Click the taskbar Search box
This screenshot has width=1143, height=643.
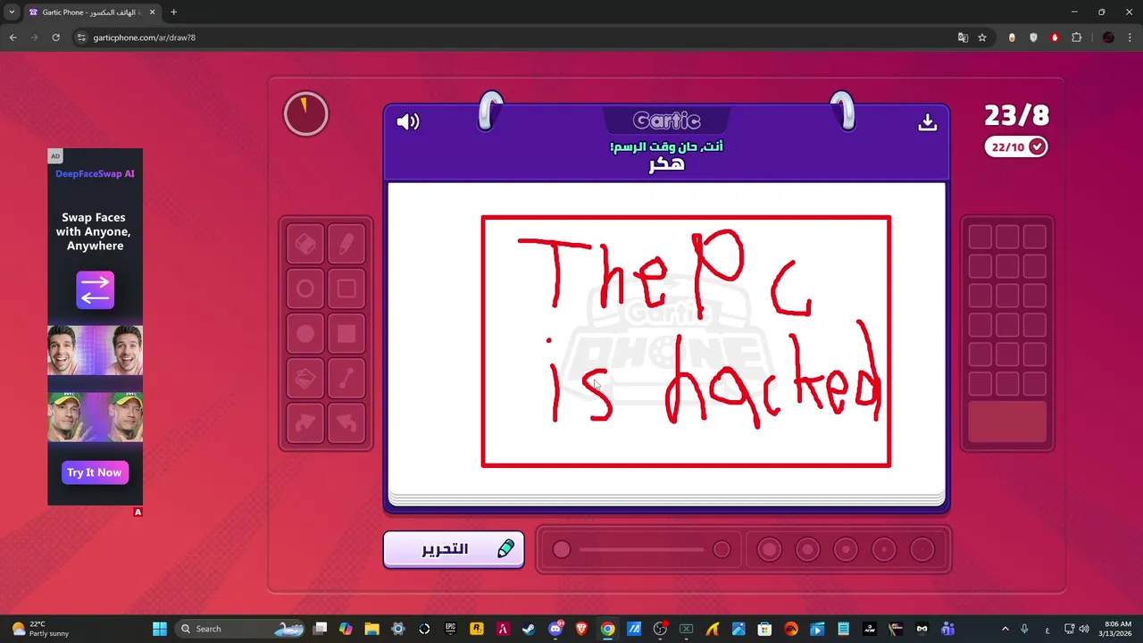[x=239, y=629]
